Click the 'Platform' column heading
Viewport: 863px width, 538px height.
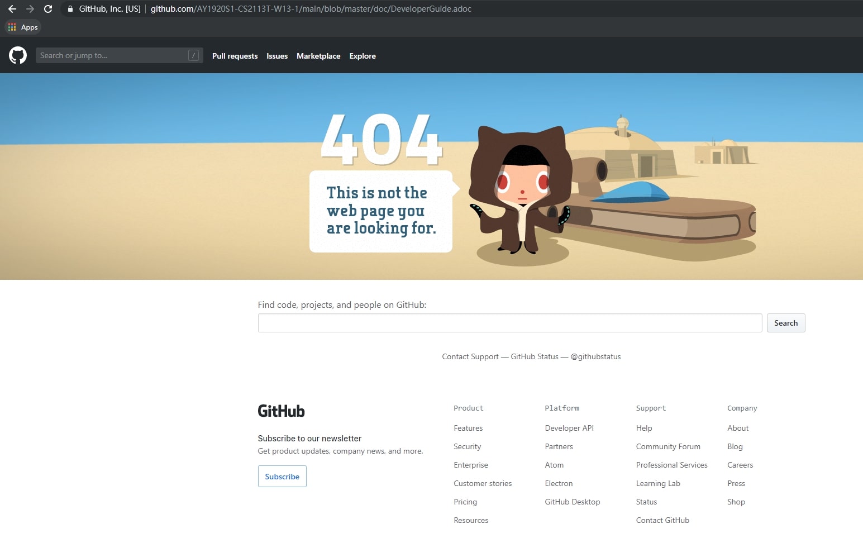[562, 408]
